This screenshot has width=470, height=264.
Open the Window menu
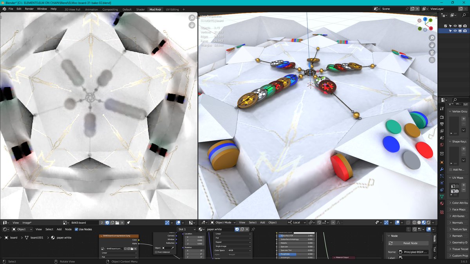point(42,9)
